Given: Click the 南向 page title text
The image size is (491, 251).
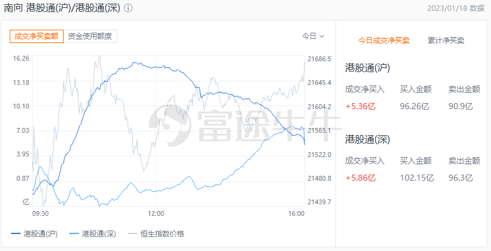Looking at the screenshot, I should click(12, 8).
